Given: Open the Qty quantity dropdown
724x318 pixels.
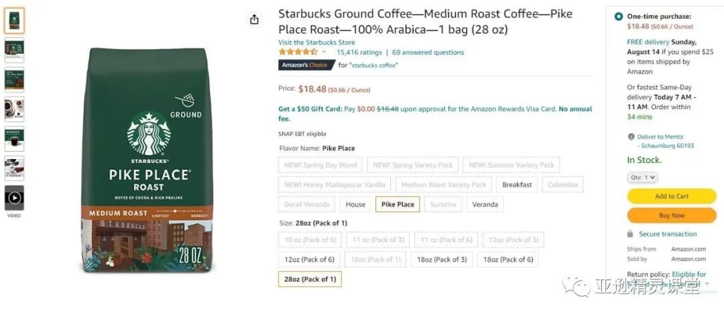Looking at the screenshot, I should pos(642,178).
